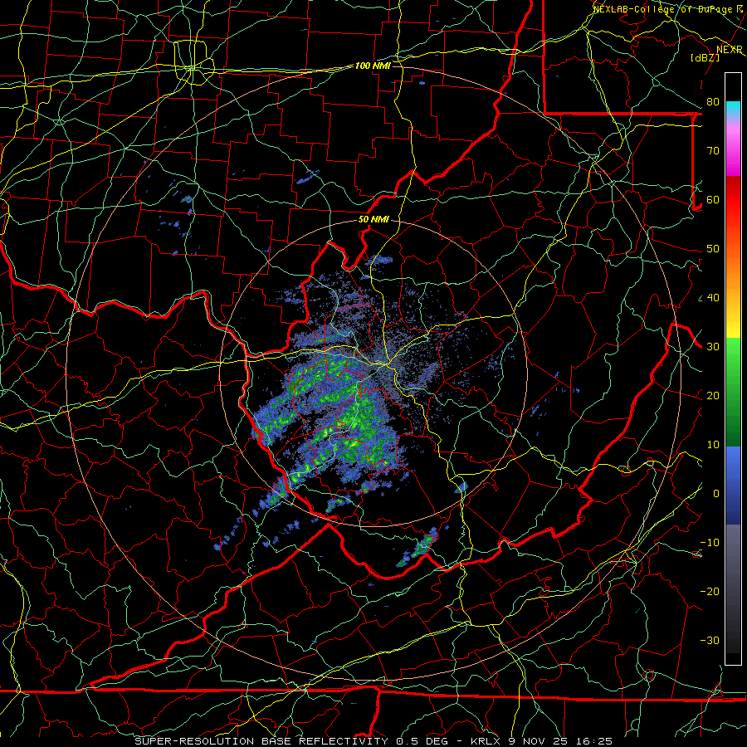Click the 70 value on the dBZ scale
Viewport: 747px width, 747px height.
pos(713,150)
